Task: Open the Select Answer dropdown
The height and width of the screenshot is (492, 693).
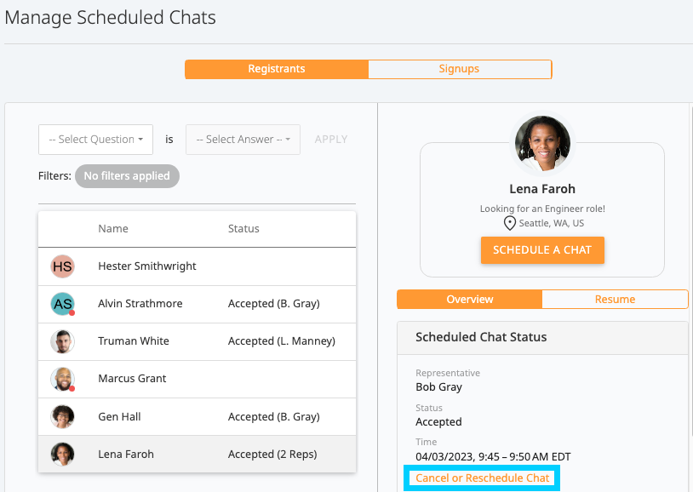Action: pyautogui.click(x=243, y=140)
